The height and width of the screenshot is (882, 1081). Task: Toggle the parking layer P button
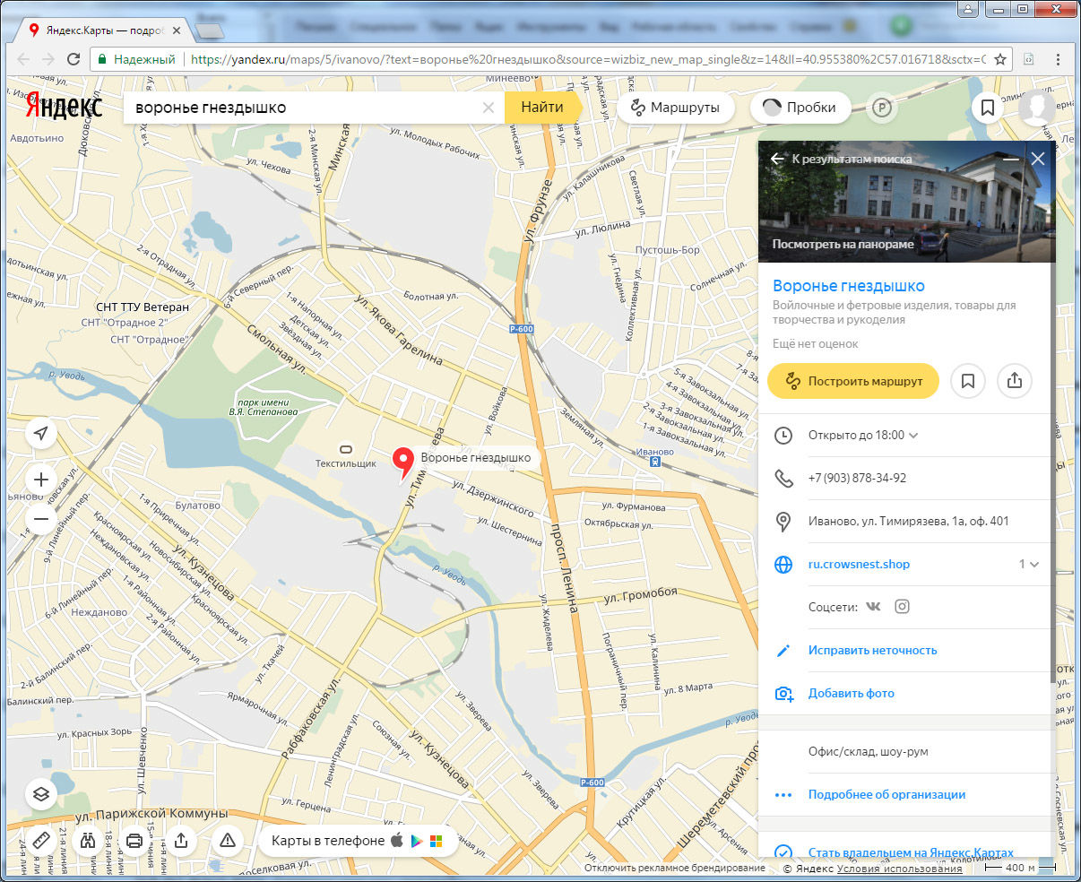[882, 108]
